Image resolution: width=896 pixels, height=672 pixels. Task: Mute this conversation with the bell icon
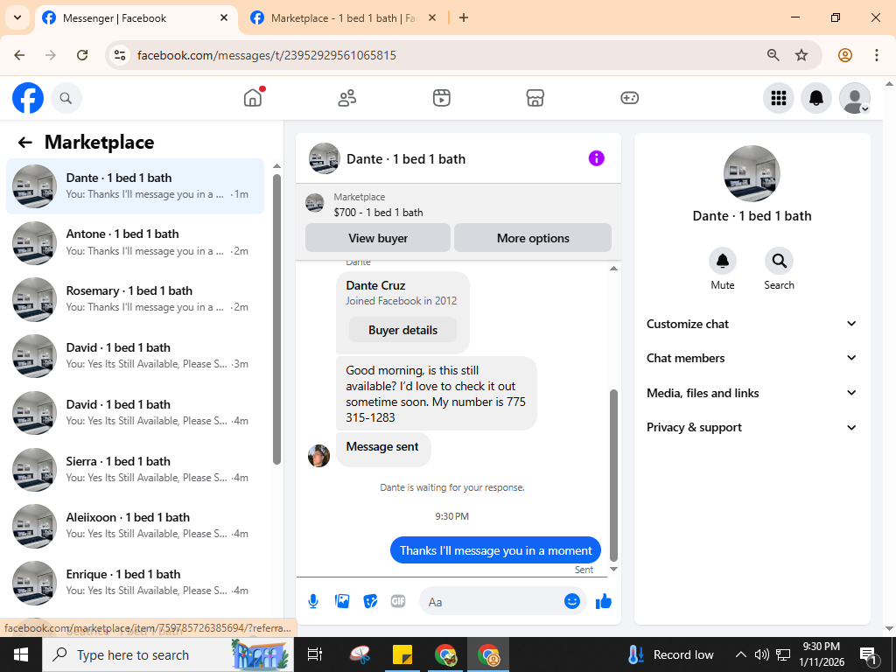[x=722, y=261]
